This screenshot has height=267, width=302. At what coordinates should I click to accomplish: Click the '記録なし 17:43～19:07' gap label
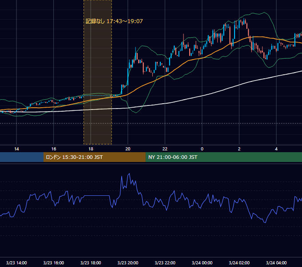(x=114, y=21)
